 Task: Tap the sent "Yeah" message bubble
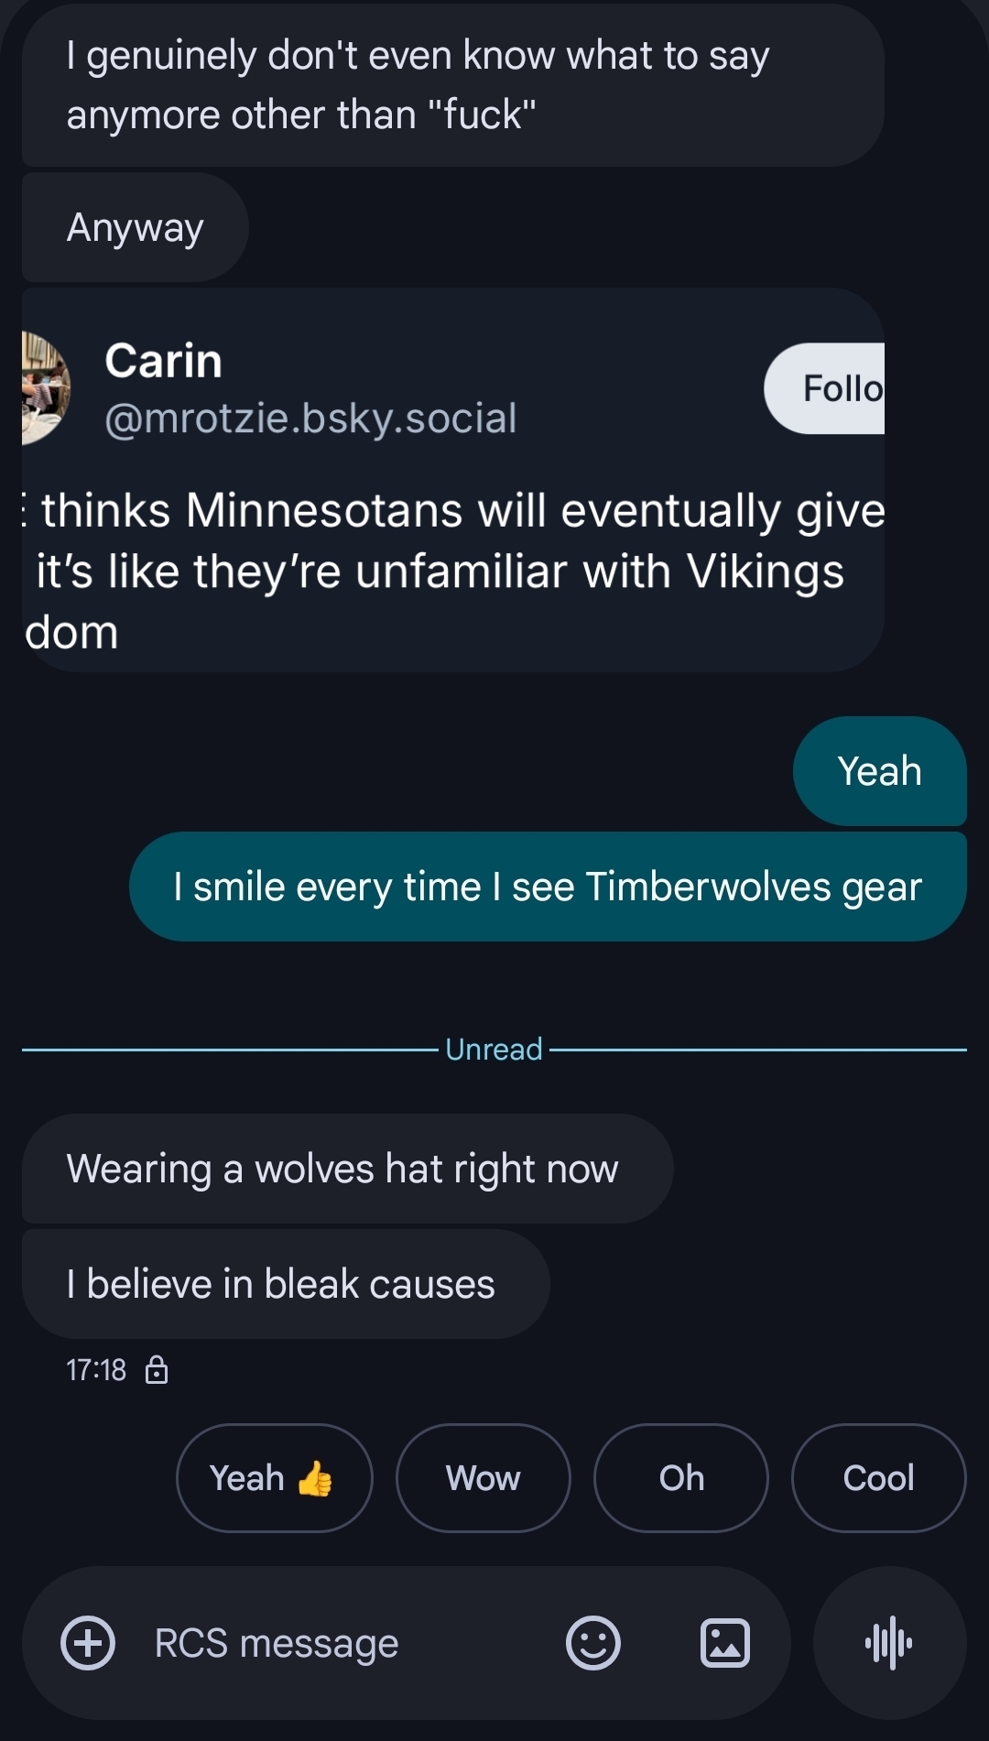[x=879, y=771]
